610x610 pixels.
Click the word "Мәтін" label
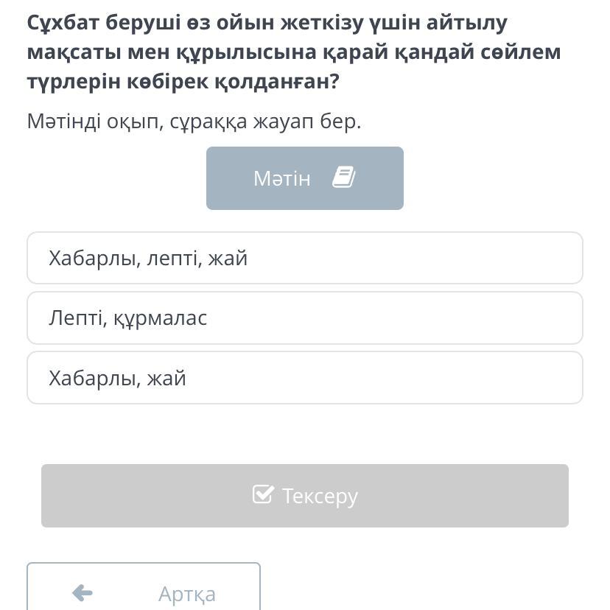[281, 178]
